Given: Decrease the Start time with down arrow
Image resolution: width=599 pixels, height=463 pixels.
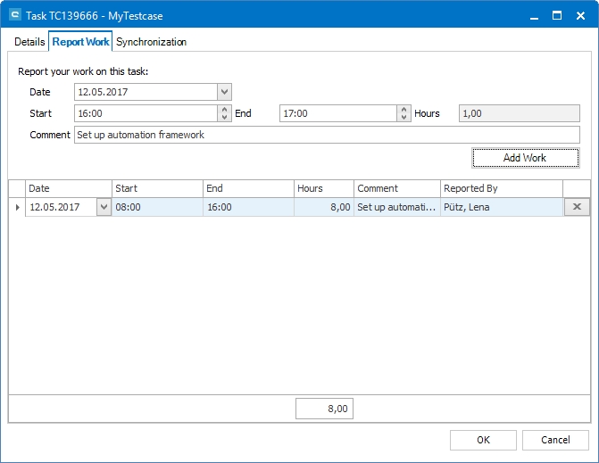Looking at the screenshot, I should coord(224,118).
